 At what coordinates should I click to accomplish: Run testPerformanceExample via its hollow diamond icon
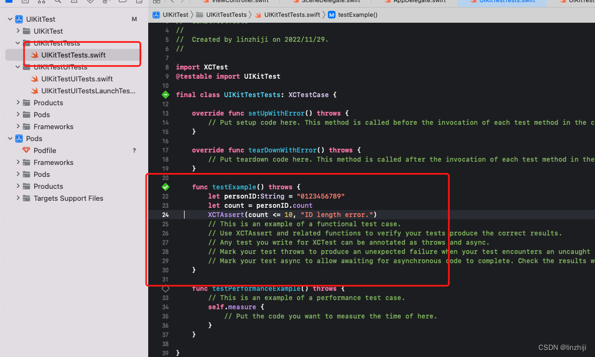[166, 288]
